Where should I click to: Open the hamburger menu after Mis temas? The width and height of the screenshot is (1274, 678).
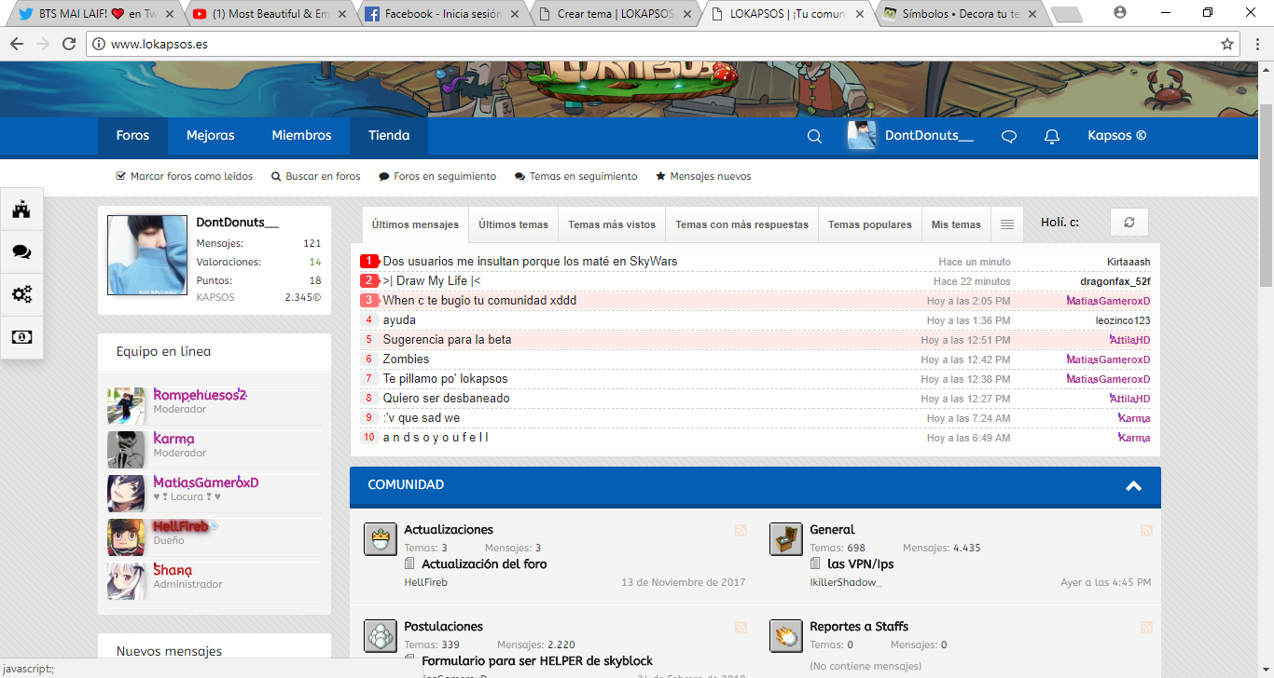coord(1006,224)
